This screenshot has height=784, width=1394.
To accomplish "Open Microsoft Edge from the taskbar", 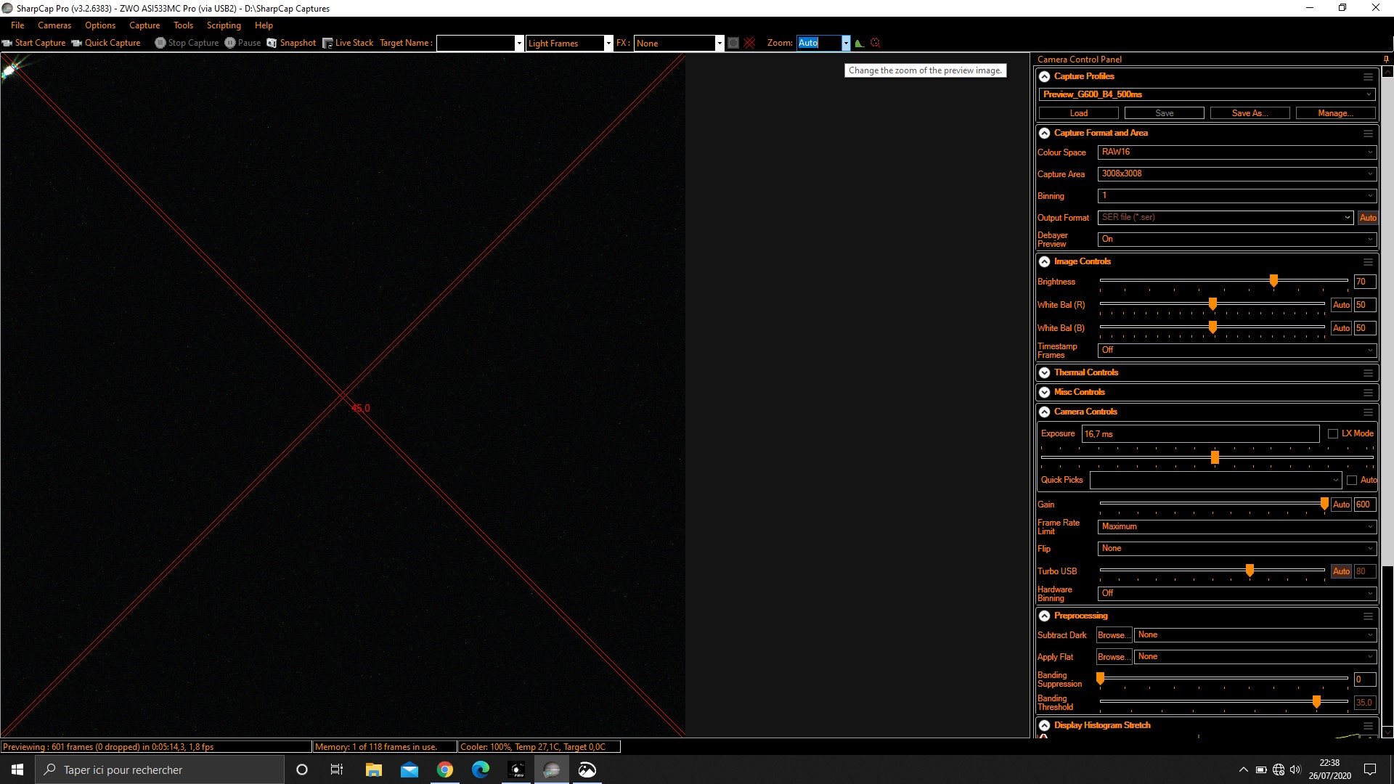I will point(481,769).
